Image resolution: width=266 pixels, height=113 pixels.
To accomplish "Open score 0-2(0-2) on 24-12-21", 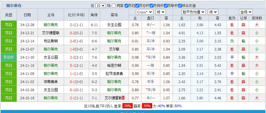I will coord(76,33).
